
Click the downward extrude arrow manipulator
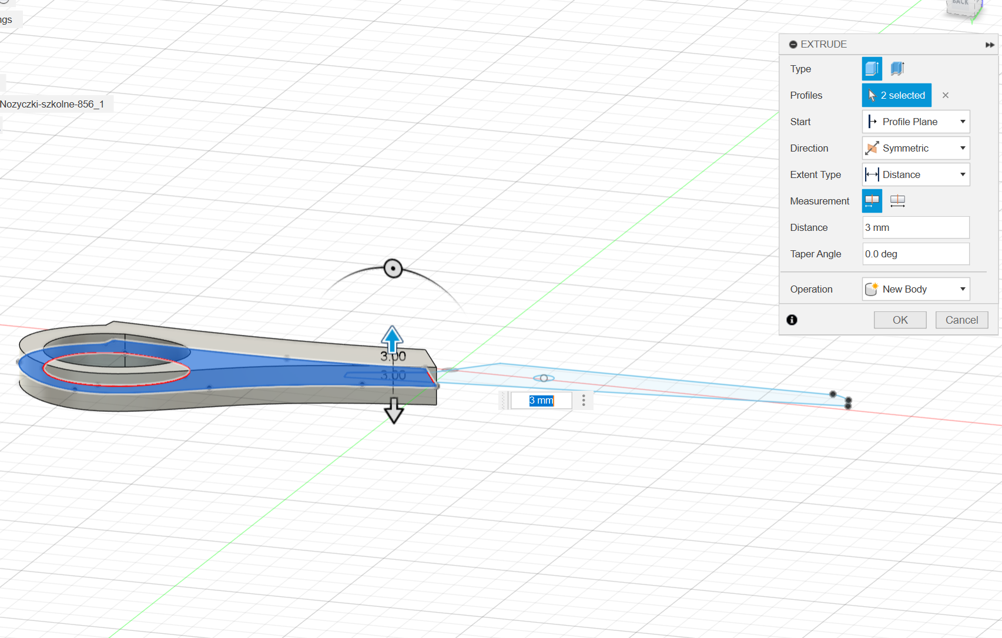(394, 411)
